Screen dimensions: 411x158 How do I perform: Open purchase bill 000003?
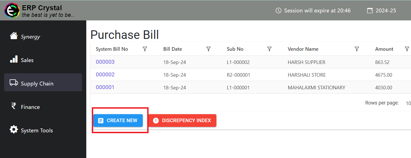click(105, 62)
